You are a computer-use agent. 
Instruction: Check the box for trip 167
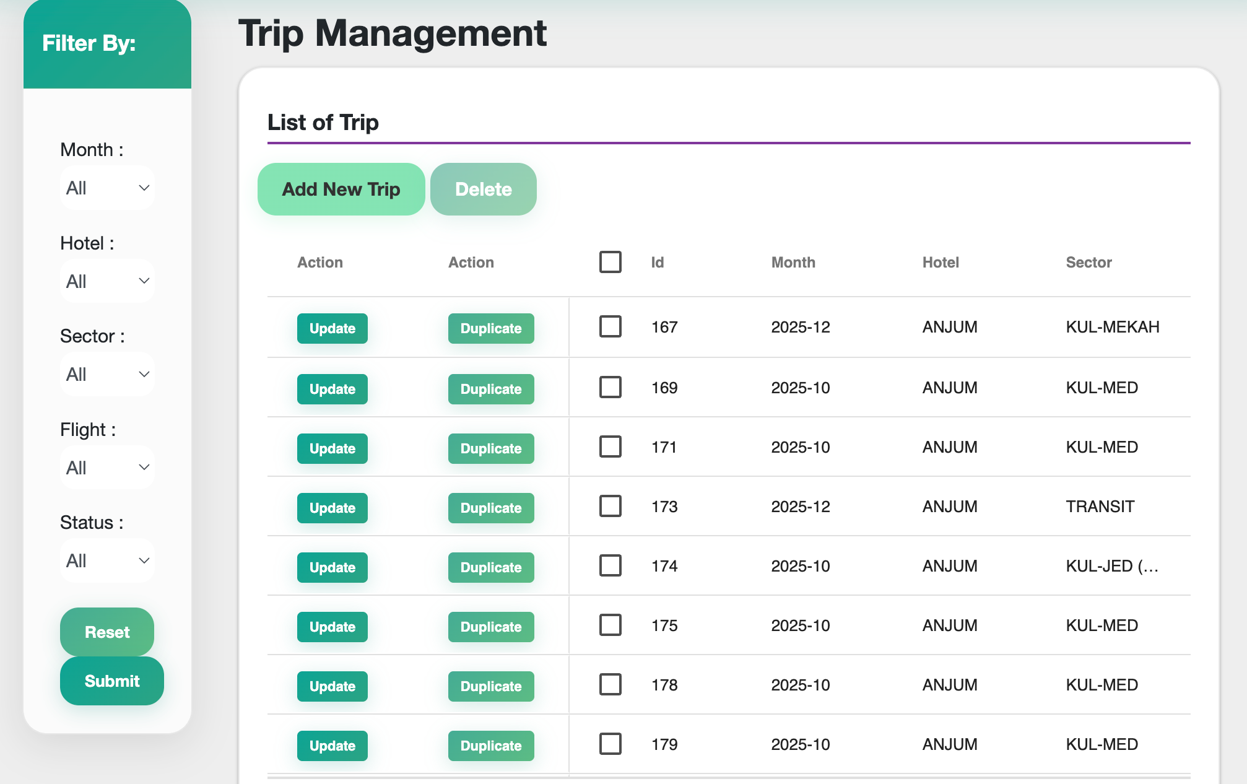[x=610, y=326]
